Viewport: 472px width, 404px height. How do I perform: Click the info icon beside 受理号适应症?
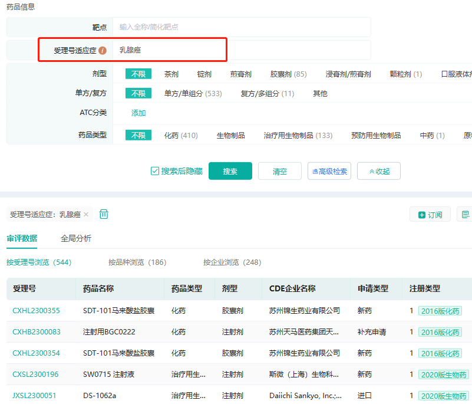click(x=103, y=51)
